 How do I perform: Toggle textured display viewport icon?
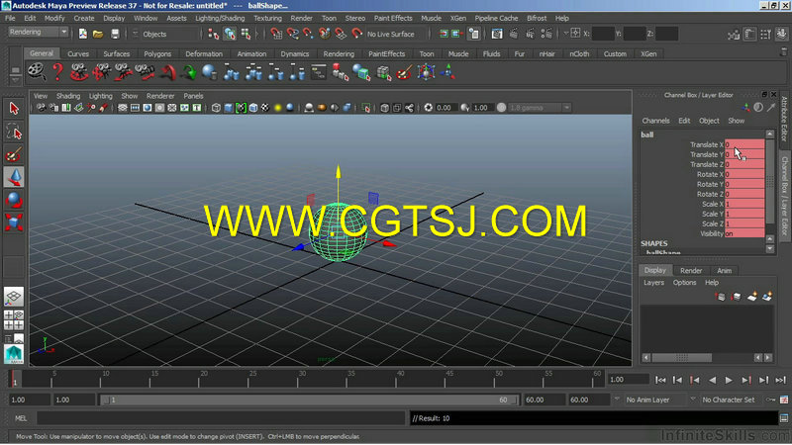(x=265, y=108)
